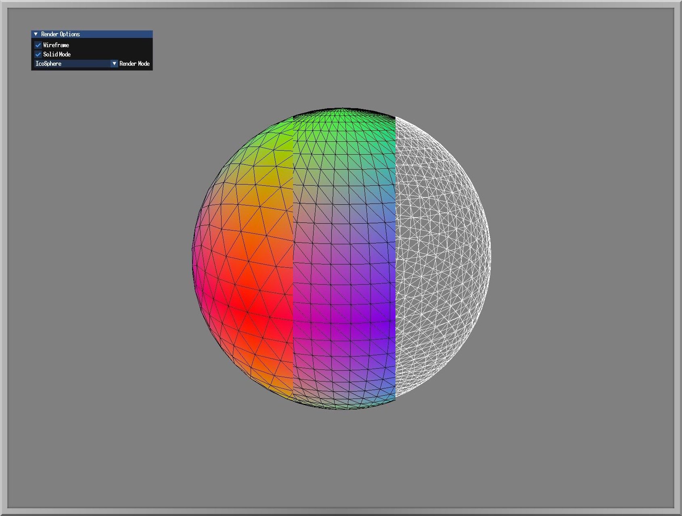Click the Render Options title bar
682x516 pixels.
click(92, 34)
